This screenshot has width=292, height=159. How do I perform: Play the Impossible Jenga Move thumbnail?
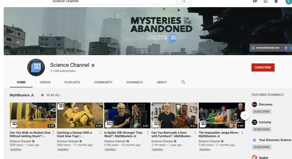coord(222,115)
